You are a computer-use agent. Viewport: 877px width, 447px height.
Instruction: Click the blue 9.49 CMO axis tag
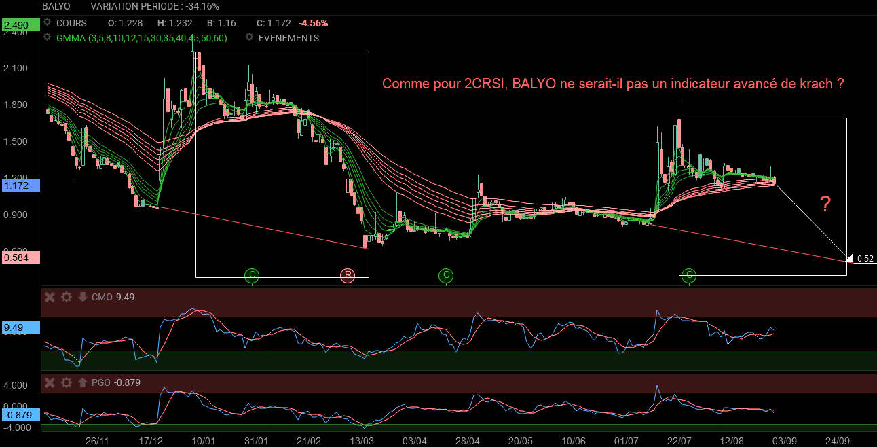click(21, 327)
